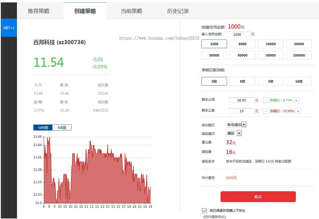319x219 pixels.
Task: Switch to 创建策略 tab
Action: tap(85, 11)
